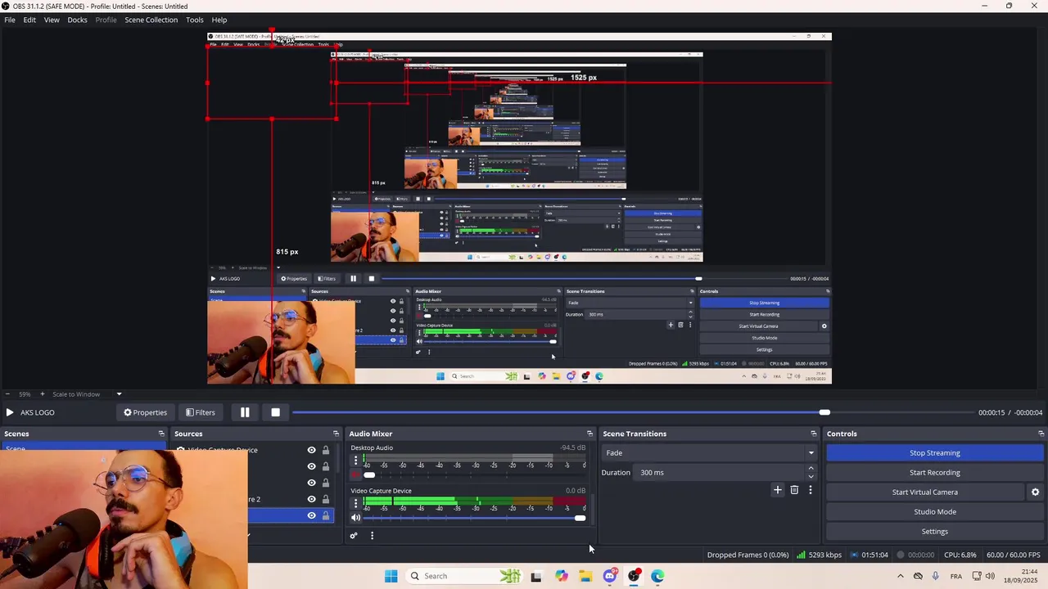
Task: Float the Controls dock panel
Action: 1041,434
